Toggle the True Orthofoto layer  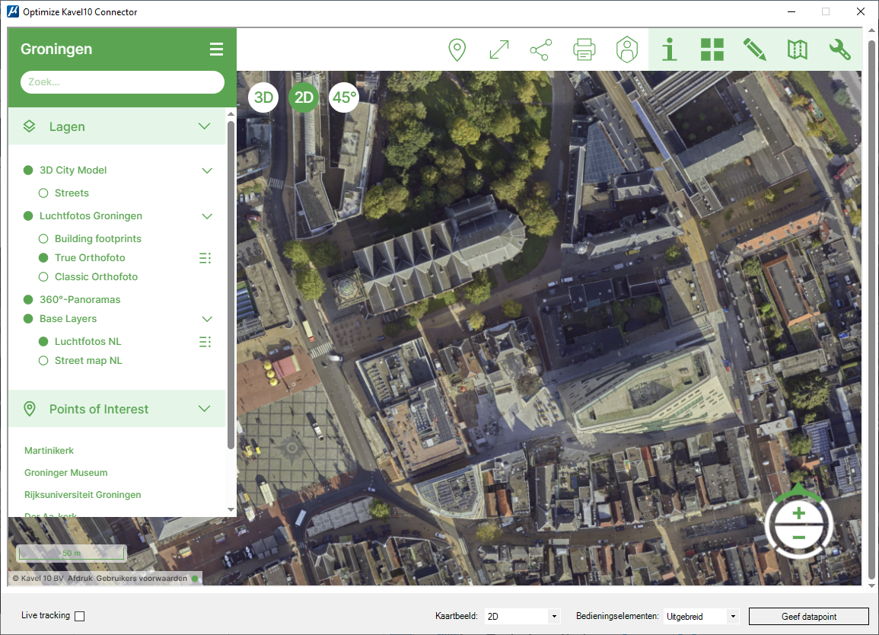(43, 258)
